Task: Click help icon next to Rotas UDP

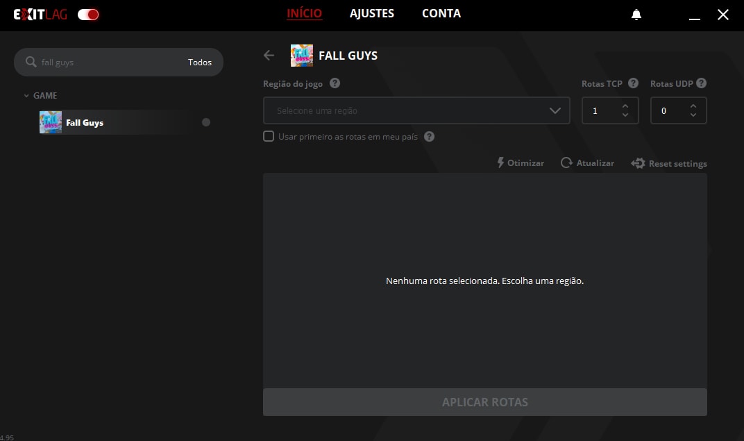Action: click(x=701, y=83)
